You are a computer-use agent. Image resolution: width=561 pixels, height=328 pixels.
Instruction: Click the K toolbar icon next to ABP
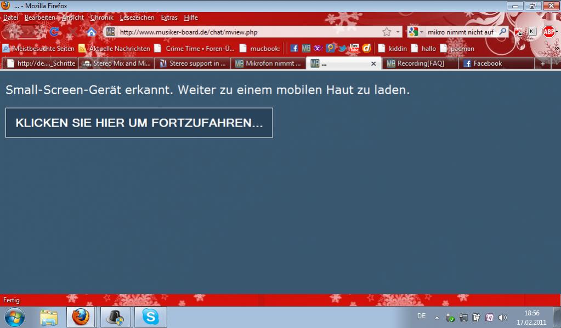(532, 32)
